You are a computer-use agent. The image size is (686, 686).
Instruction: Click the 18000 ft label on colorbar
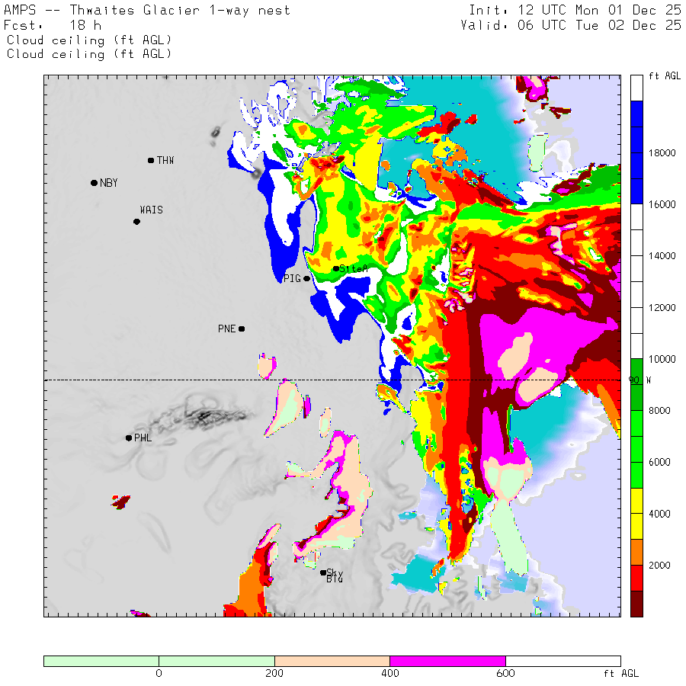click(x=662, y=152)
